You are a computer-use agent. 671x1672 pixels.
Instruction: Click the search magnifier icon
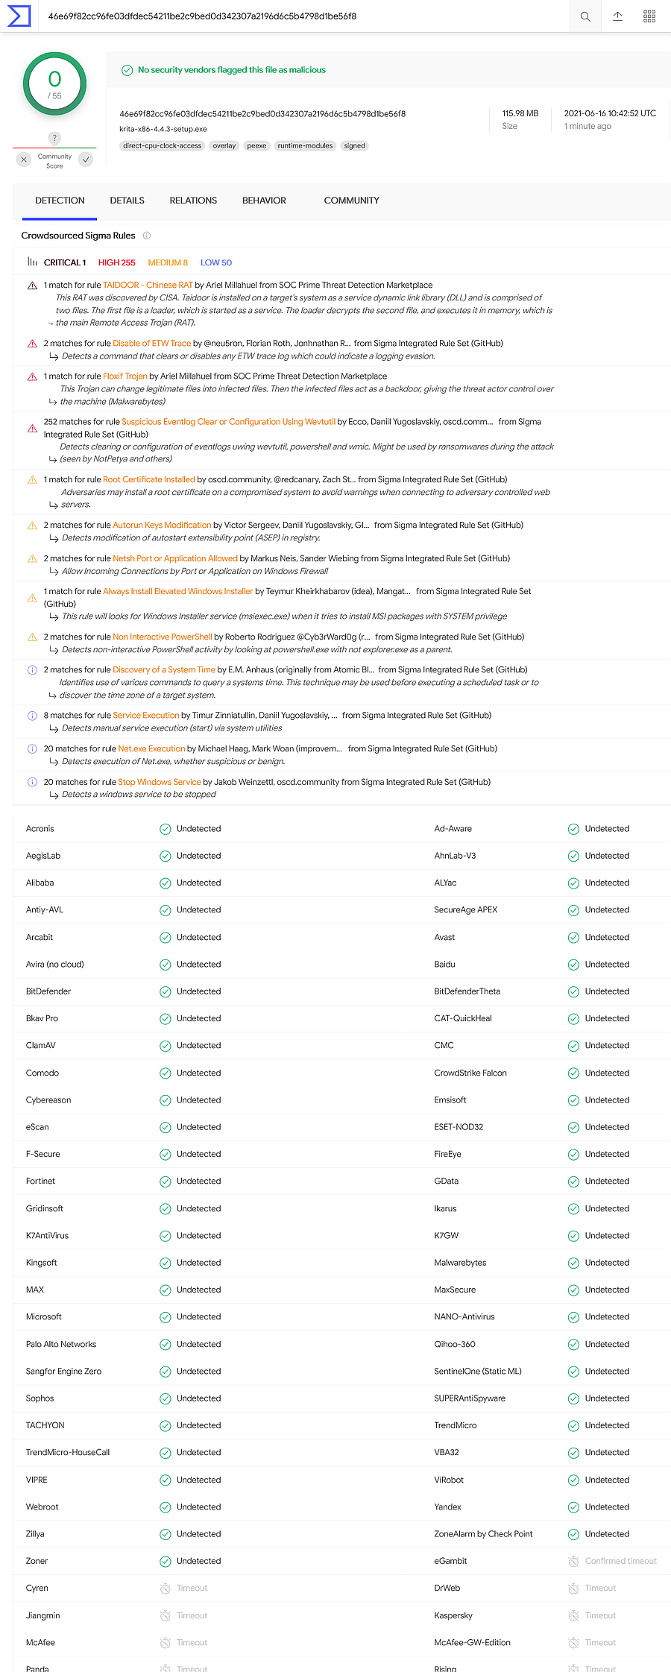(x=585, y=16)
